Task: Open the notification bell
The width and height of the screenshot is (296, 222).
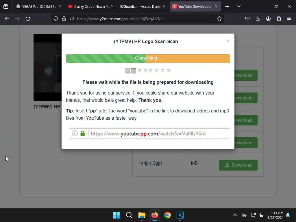Action: 288,215
